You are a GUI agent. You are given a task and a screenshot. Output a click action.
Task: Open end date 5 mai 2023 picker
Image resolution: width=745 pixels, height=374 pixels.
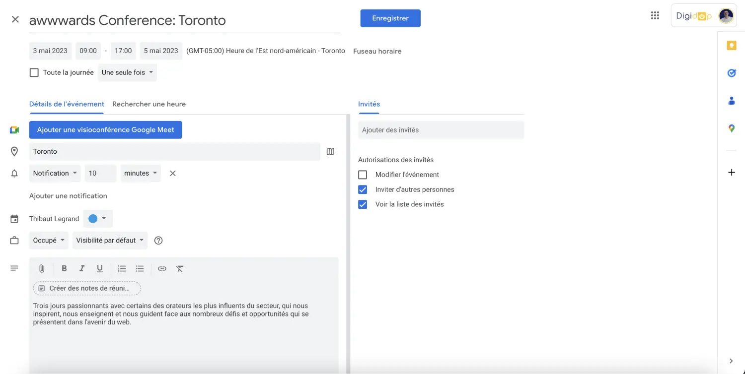[161, 51]
